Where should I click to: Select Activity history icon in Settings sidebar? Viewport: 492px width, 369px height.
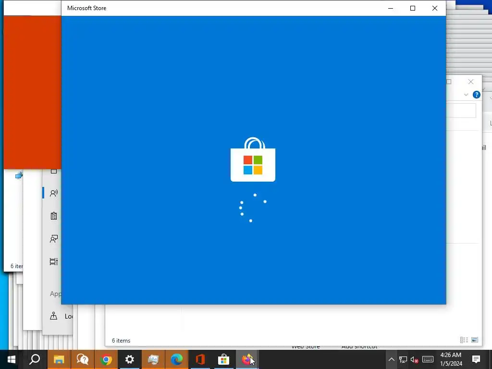pos(54,262)
